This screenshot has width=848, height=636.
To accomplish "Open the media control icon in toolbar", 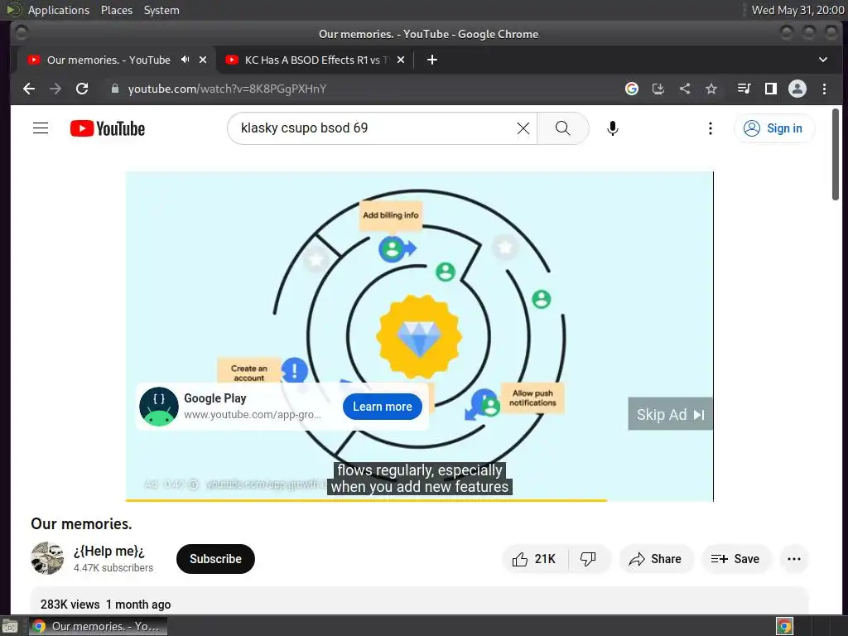I will [744, 89].
